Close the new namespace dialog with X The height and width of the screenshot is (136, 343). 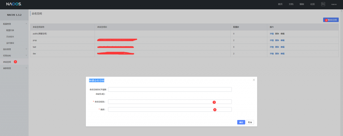[254, 80]
